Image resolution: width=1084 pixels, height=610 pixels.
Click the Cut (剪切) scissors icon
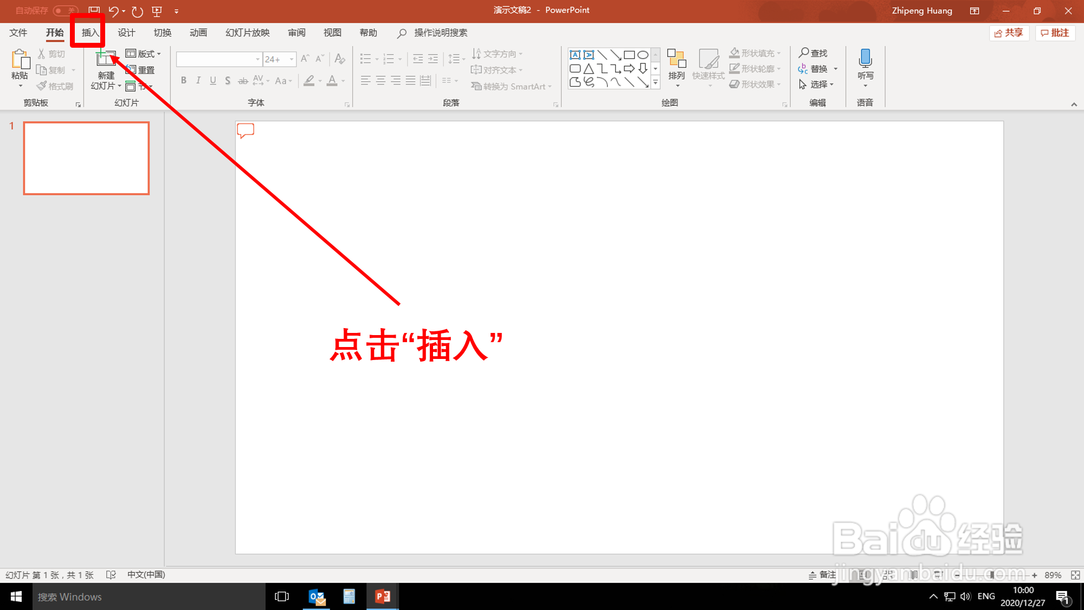pos(42,54)
